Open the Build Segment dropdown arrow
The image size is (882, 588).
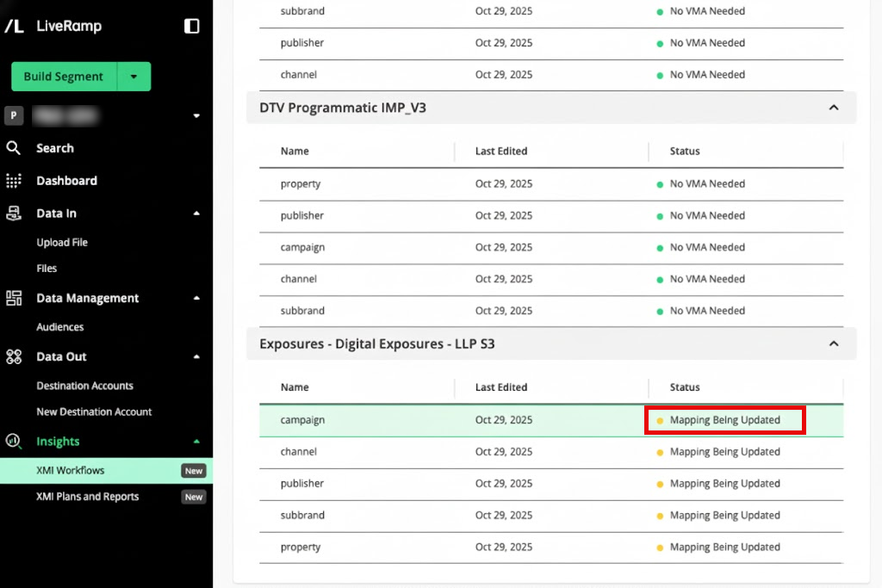pyautogui.click(x=134, y=77)
